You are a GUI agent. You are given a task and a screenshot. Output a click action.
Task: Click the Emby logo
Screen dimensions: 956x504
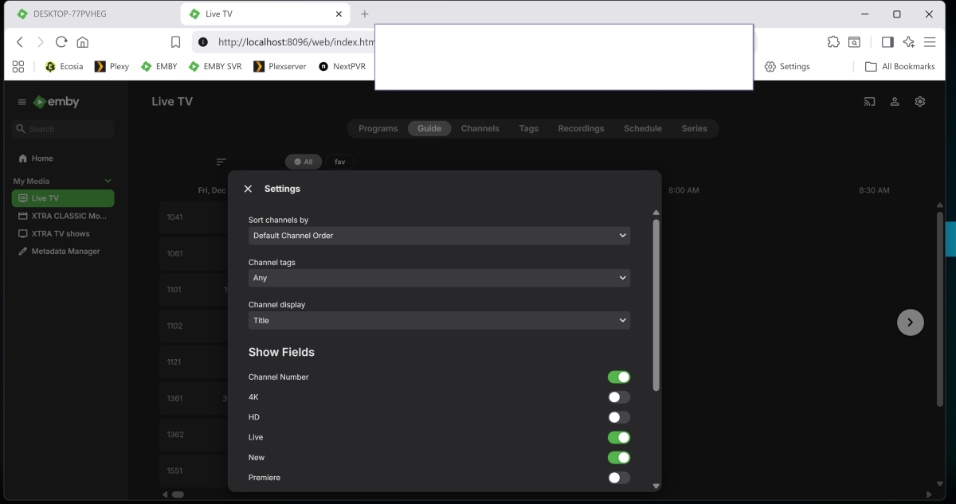(56, 102)
